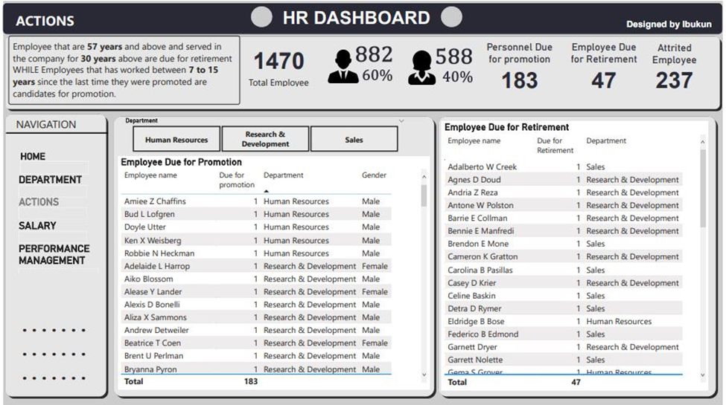
Task: Filter by Human Resources department
Action: (x=176, y=139)
